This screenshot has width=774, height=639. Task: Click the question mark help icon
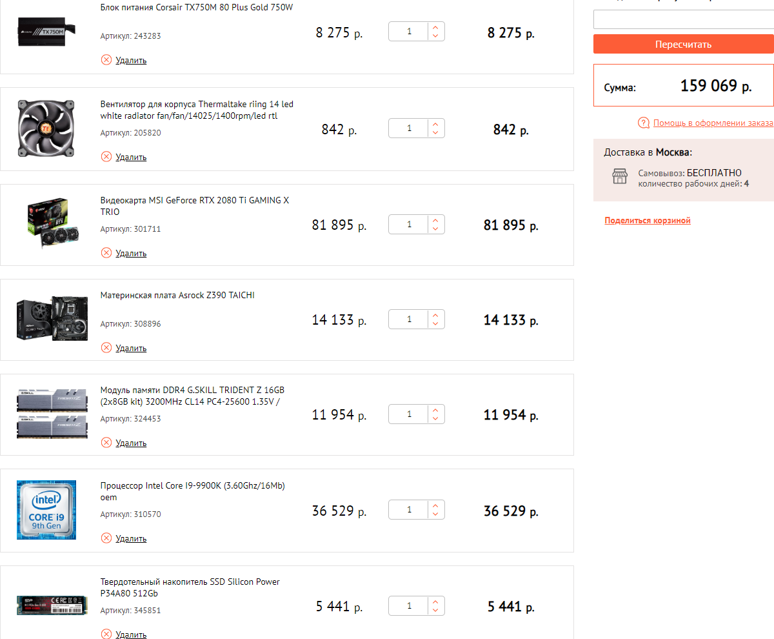643,123
